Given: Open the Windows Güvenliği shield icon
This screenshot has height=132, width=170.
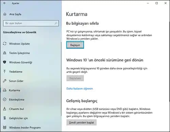Looking at the screenshot, I should click(4, 62).
